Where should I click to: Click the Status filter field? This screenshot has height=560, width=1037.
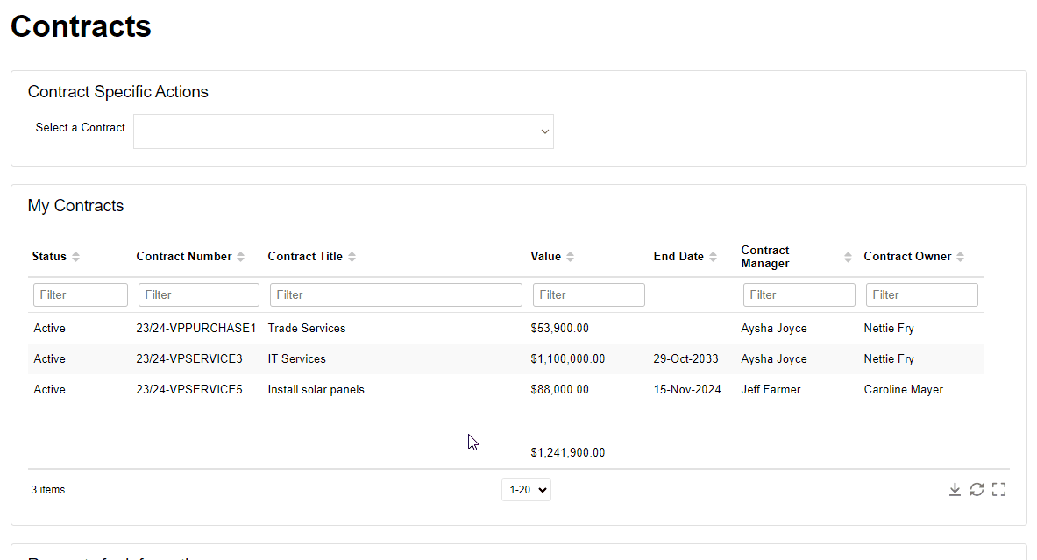tap(81, 294)
